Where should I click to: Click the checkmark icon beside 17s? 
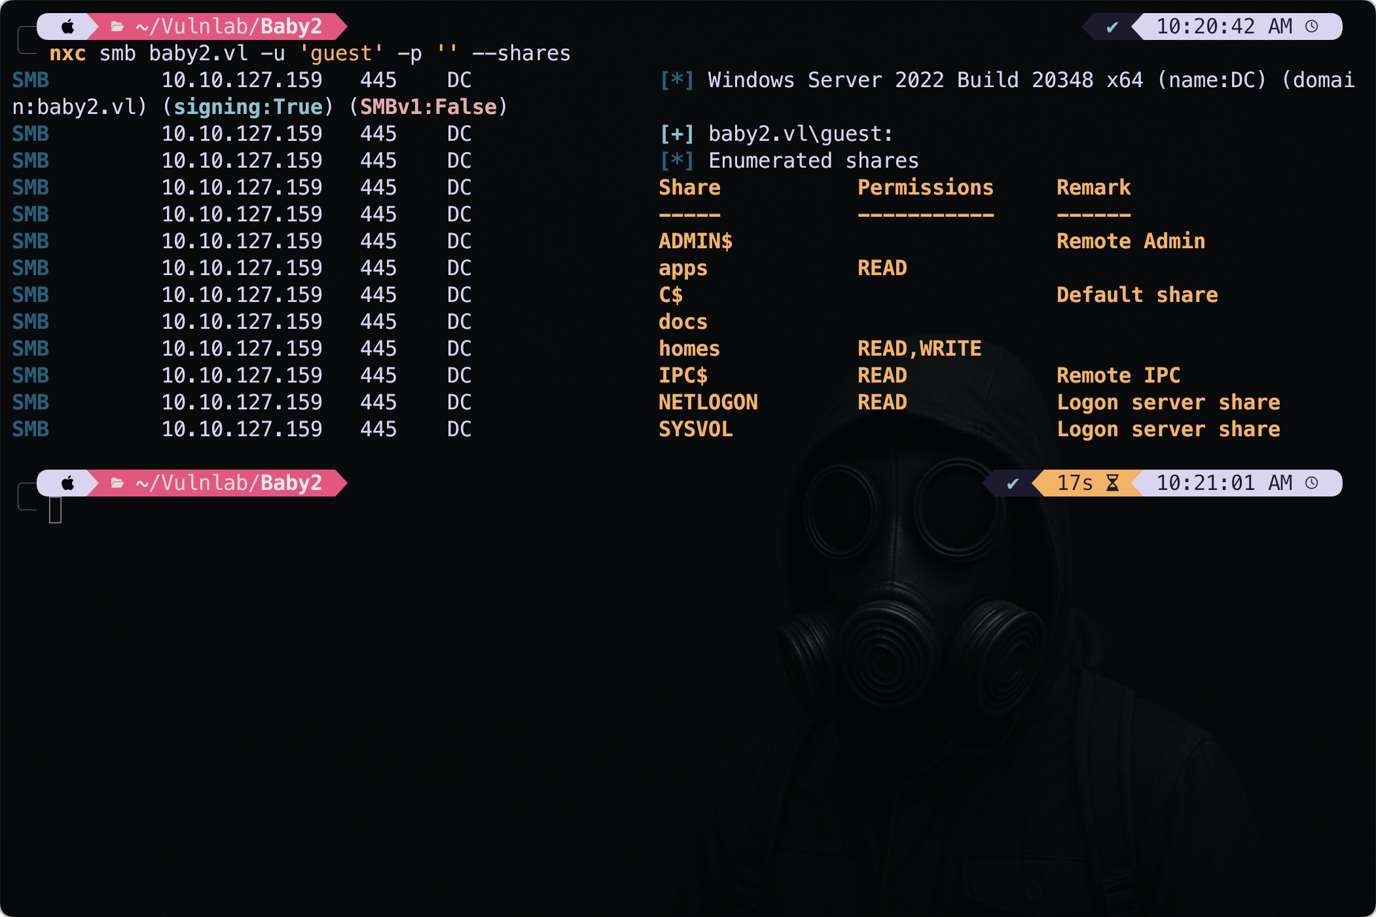click(x=1012, y=483)
